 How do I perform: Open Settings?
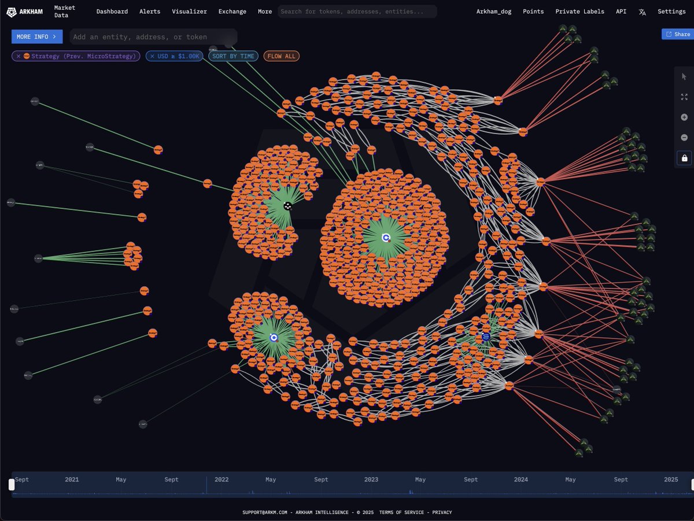click(x=671, y=12)
